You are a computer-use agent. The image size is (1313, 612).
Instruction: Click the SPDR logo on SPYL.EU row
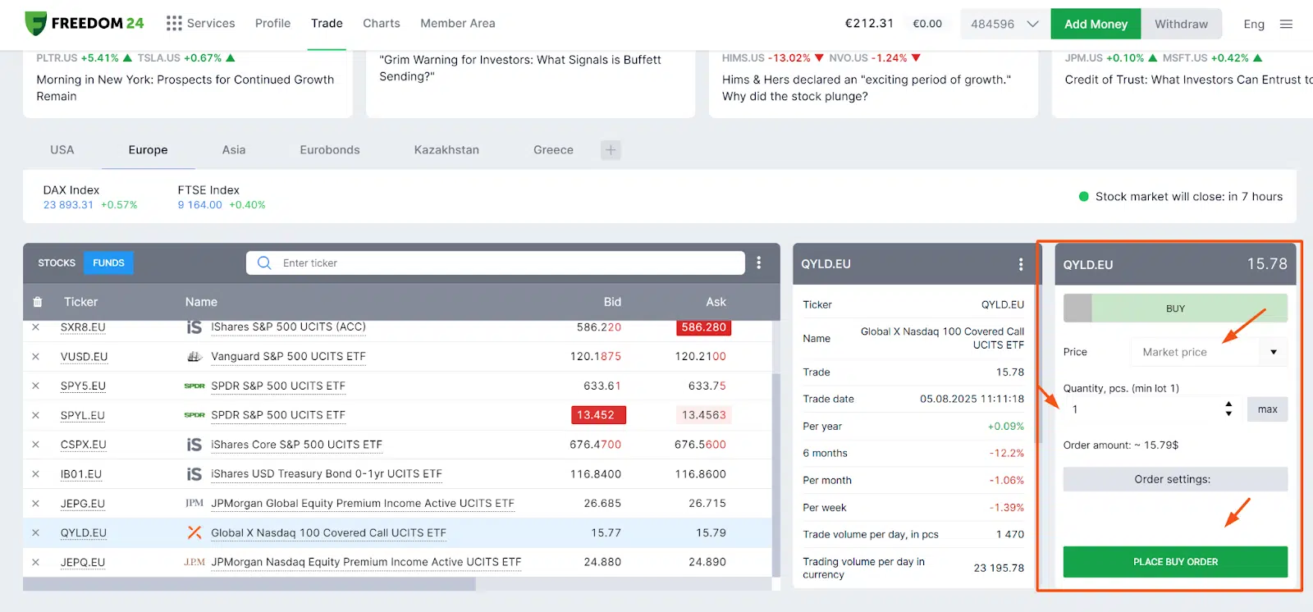click(x=194, y=415)
